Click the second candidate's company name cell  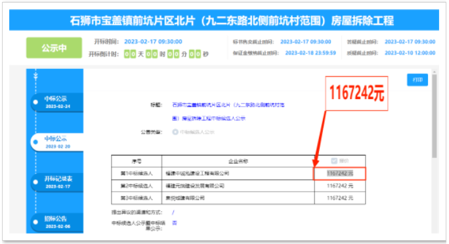[x=238, y=186]
